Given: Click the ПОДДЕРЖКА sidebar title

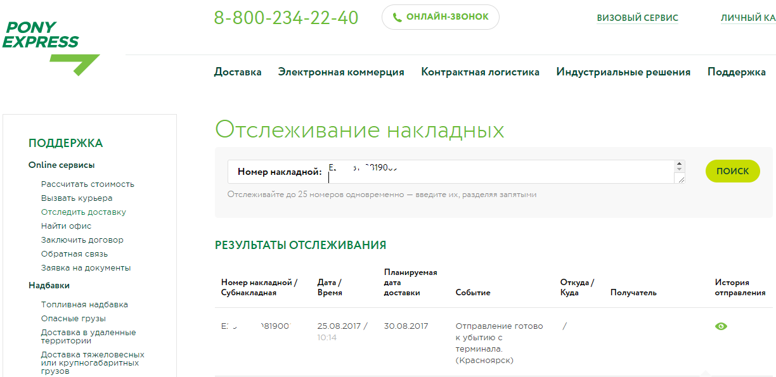Looking at the screenshot, I should [65, 143].
